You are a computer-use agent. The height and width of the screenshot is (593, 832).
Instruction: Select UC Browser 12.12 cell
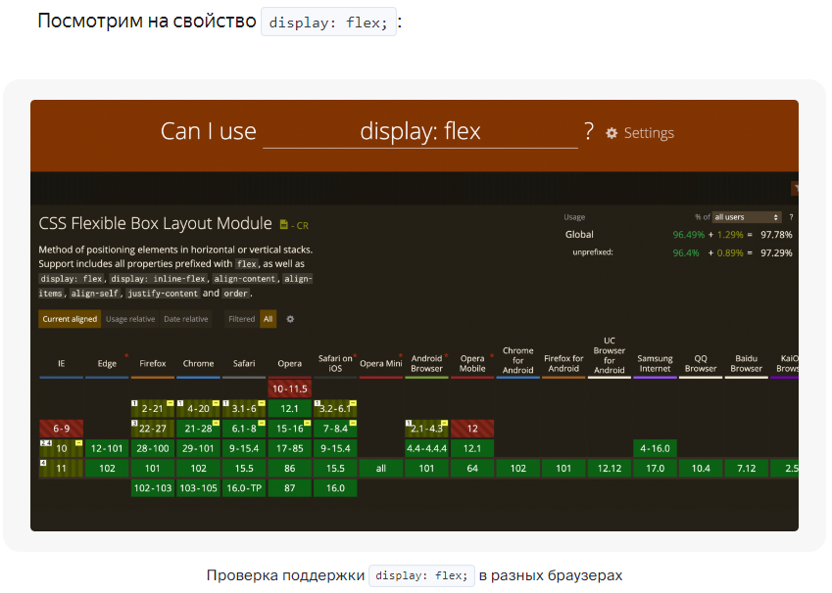click(x=610, y=469)
